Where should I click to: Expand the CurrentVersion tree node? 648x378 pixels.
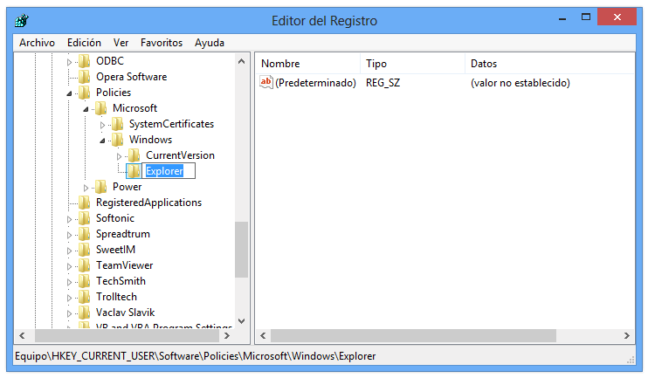click(x=119, y=155)
